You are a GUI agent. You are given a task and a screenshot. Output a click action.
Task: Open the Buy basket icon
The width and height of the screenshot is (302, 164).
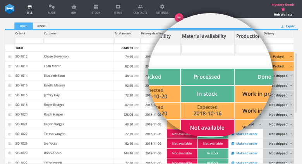(74, 7)
